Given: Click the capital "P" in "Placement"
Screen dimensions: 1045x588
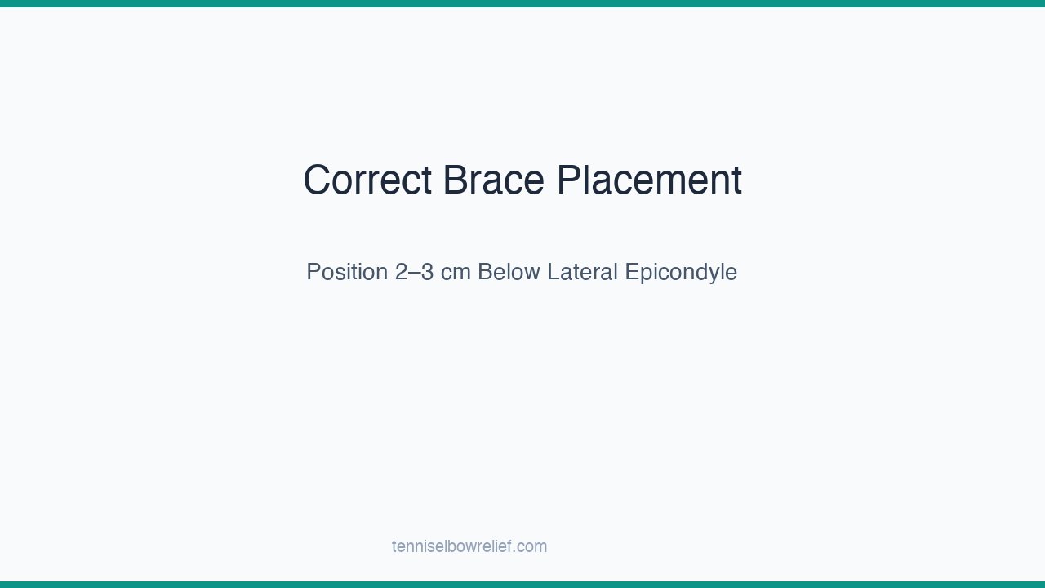Looking at the screenshot, I should [x=568, y=180].
